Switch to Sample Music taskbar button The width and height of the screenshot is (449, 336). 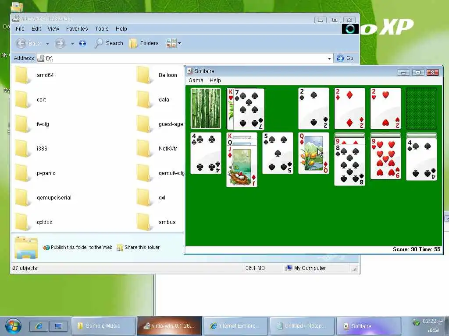[x=103, y=326]
